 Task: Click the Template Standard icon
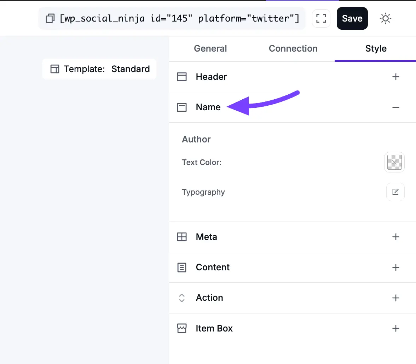pyautogui.click(x=54, y=69)
